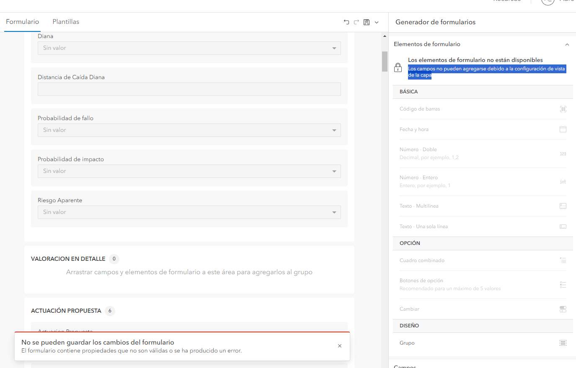
Task: Click the Fecha y hora calendar icon
Action: click(563, 129)
